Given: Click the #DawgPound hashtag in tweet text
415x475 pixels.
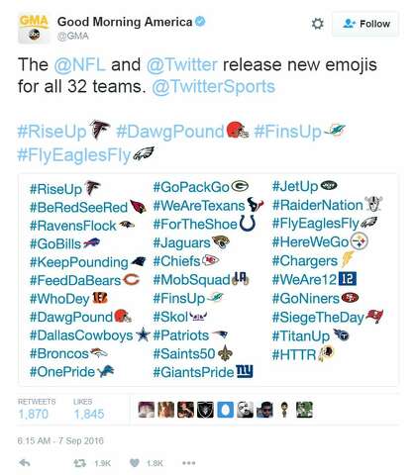Looking at the screenshot, I should pyautogui.click(x=170, y=132).
